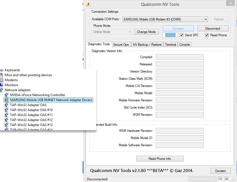Toggle the Read Phone checkbox
237x182 pixels.
pyautogui.click(x=207, y=35)
